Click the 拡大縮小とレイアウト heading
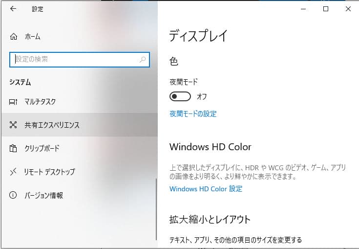Screen dimensions: 359x249 click(x=210, y=220)
